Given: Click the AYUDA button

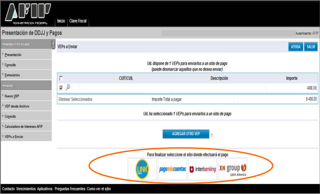Looking at the screenshot, I should (296, 47).
